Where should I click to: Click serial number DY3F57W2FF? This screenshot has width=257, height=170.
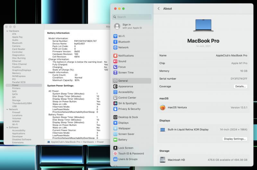pos(239,79)
